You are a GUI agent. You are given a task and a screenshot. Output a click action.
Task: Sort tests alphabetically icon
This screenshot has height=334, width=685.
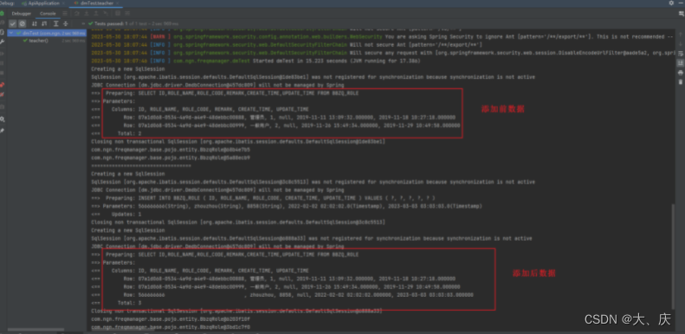click(x=35, y=23)
